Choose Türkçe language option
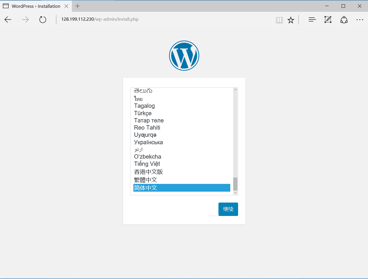The width and height of the screenshot is (368, 279). pyautogui.click(x=182, y=113)
